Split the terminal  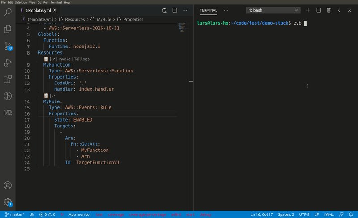coord(319,10)
